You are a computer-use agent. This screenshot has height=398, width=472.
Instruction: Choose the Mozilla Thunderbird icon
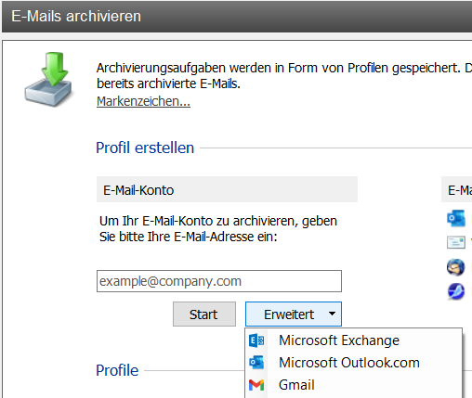[456, 267]
